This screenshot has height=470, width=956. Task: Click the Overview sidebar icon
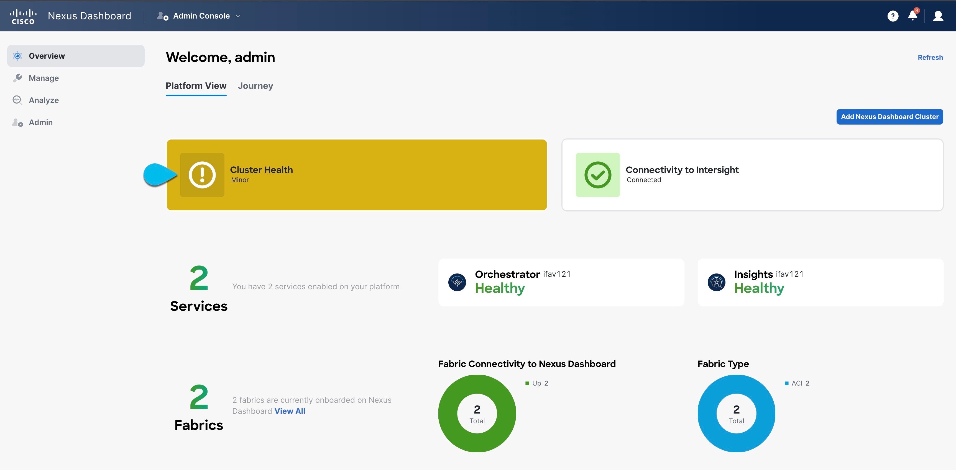pos(17,56)
